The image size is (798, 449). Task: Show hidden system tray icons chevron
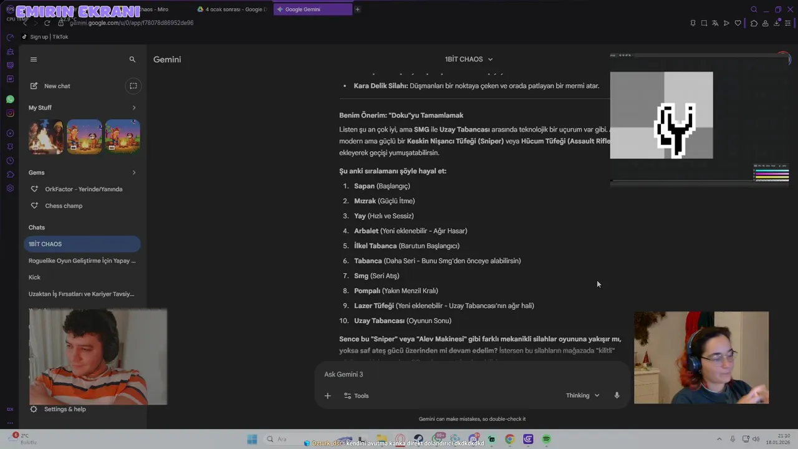click(x=719, y=439)
